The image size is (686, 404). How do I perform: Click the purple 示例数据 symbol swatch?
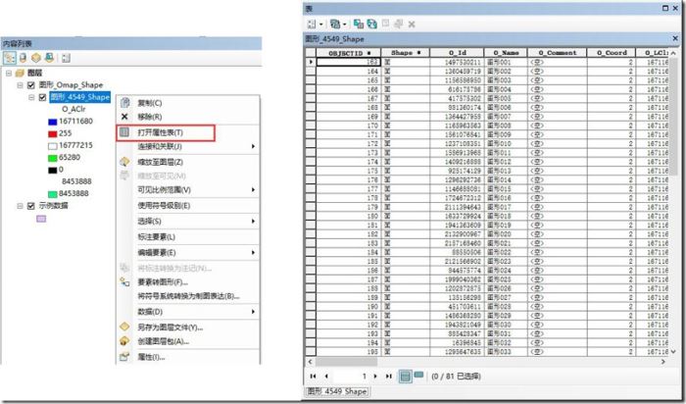click(41, 219)
